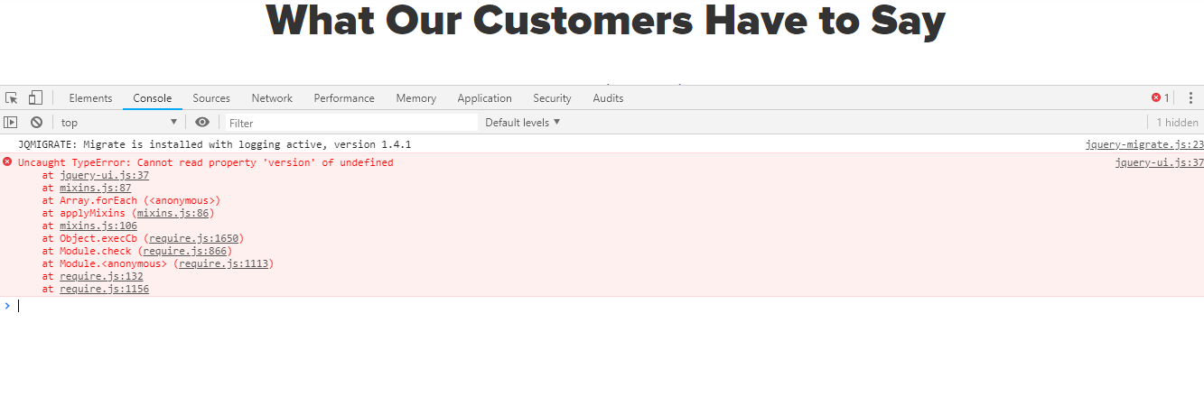Switch to the Performance tab
The image size is (1204, 415).
(x=344, y=98)
